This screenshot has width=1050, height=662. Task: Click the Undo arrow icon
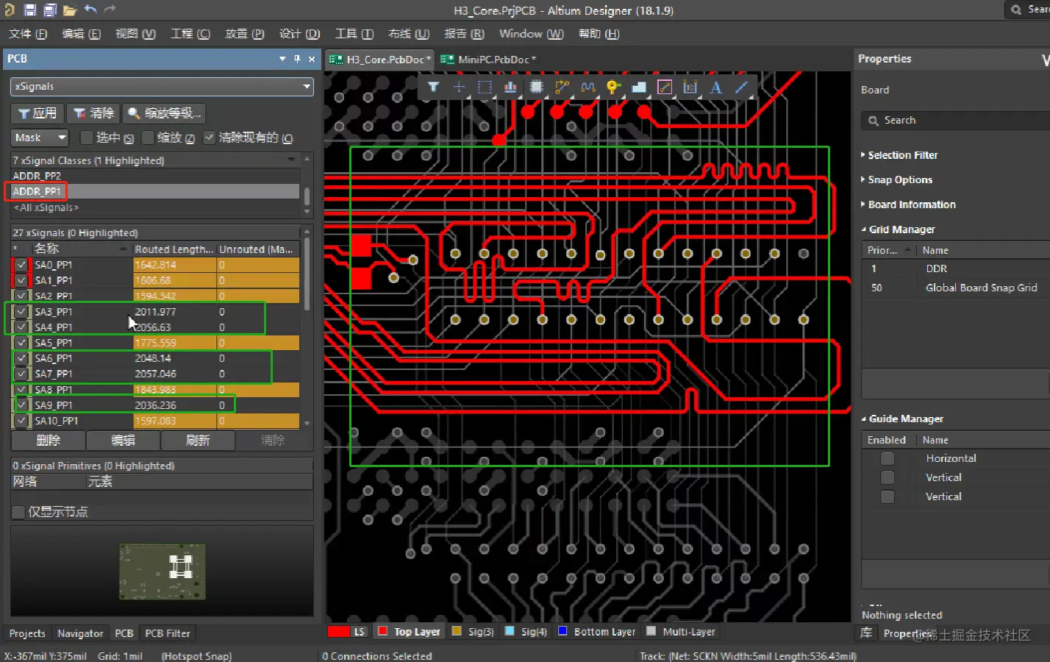tap(90, 10)
